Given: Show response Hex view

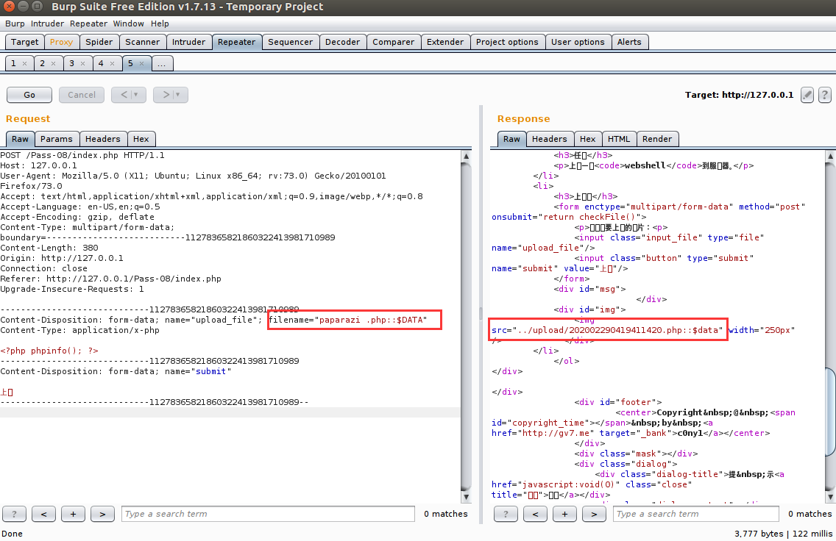Looking at the screenshot, I should coord(587,139).
